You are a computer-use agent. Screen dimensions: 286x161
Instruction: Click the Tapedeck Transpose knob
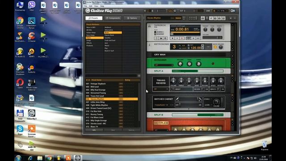point(205,30)
